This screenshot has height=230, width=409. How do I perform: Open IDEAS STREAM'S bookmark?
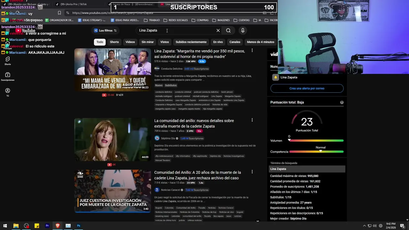coord(91,20)
